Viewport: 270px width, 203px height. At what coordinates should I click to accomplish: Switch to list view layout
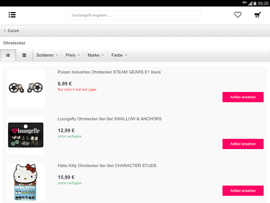click(x=8, y=56)
